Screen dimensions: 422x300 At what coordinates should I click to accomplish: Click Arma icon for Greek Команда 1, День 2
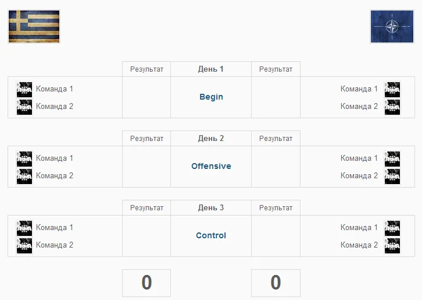[x=24, y=158]
